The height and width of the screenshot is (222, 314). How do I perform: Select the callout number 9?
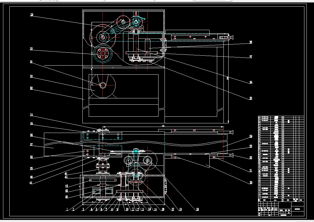pyautogui.click(x=118, y=210)
